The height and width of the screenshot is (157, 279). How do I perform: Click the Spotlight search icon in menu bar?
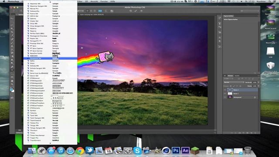click(270, 1)
